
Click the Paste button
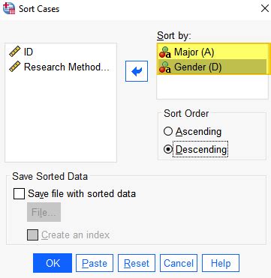(95, 263)
